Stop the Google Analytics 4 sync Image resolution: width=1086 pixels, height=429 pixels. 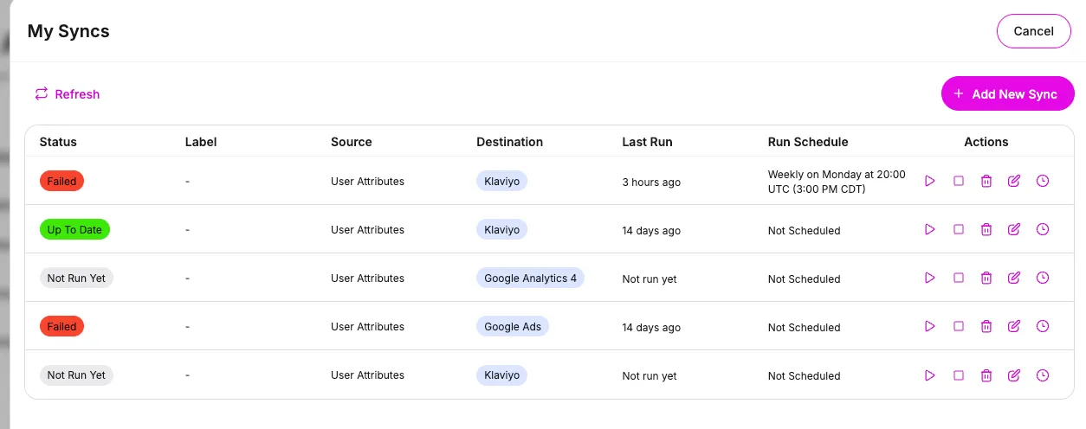959,278
